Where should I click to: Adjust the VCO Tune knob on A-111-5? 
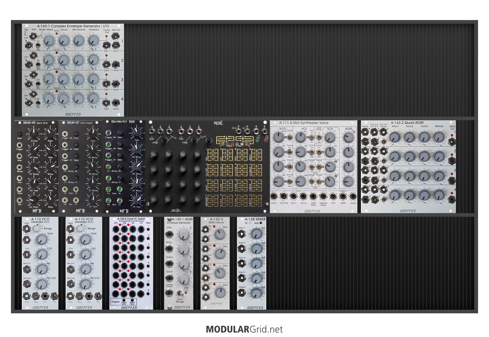pos(278,138)
